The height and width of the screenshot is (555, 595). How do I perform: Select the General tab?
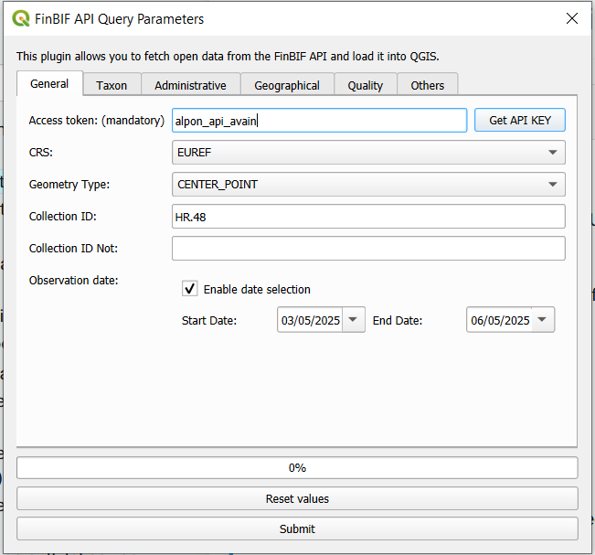click(x=49, y=83)
